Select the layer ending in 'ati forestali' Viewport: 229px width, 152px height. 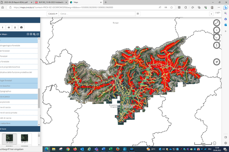click(x=19, y=51)
